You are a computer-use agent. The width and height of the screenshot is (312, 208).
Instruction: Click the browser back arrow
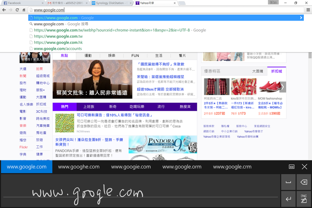pyautogui.click(x=4, y=9)
